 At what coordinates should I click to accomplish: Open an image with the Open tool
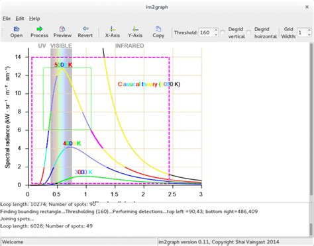point(17,32)
